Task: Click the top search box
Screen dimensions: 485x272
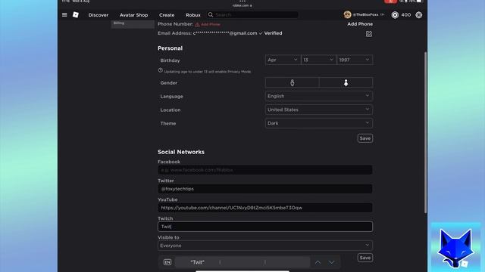Action: pyautogui.click(x=253, y=15)
